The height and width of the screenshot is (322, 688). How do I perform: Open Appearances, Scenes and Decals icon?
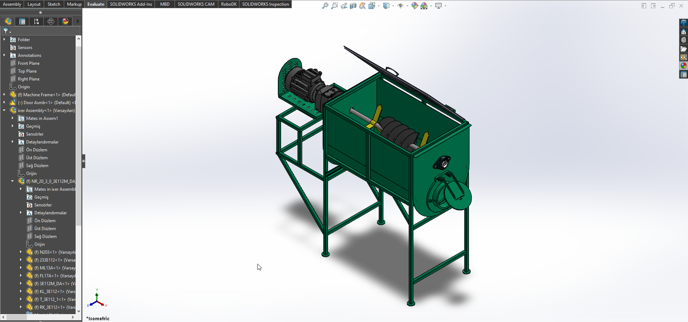click(683, 66)
